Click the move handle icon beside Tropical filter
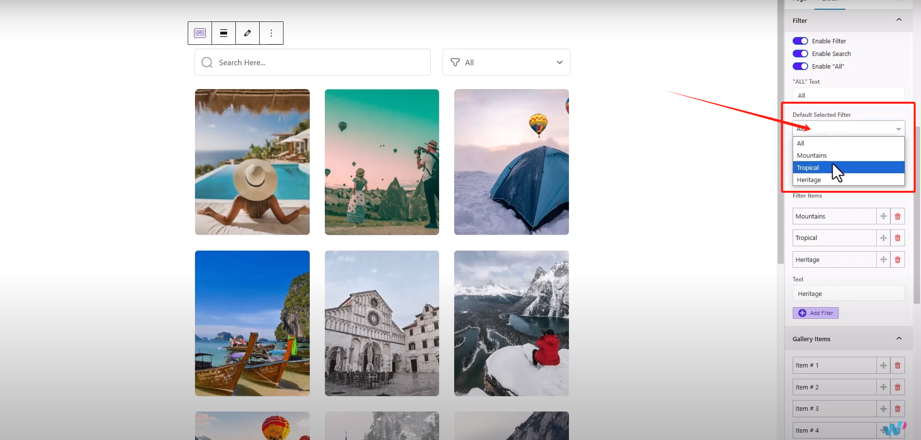The image size is (921, 440). (883, 238)
